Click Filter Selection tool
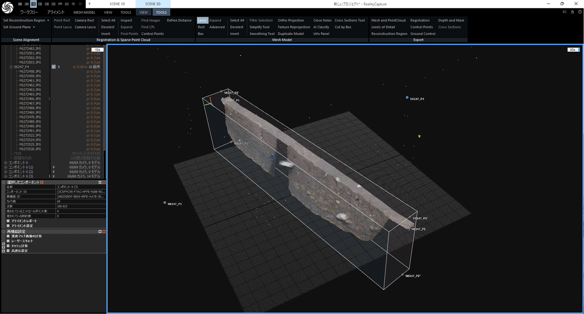The image size is (584, 314). [x=261, y=20]
